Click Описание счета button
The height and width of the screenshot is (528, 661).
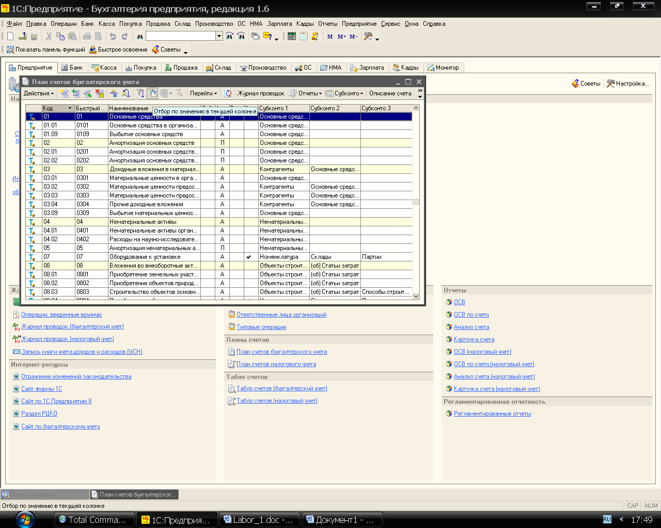click(x=390, y=93)
